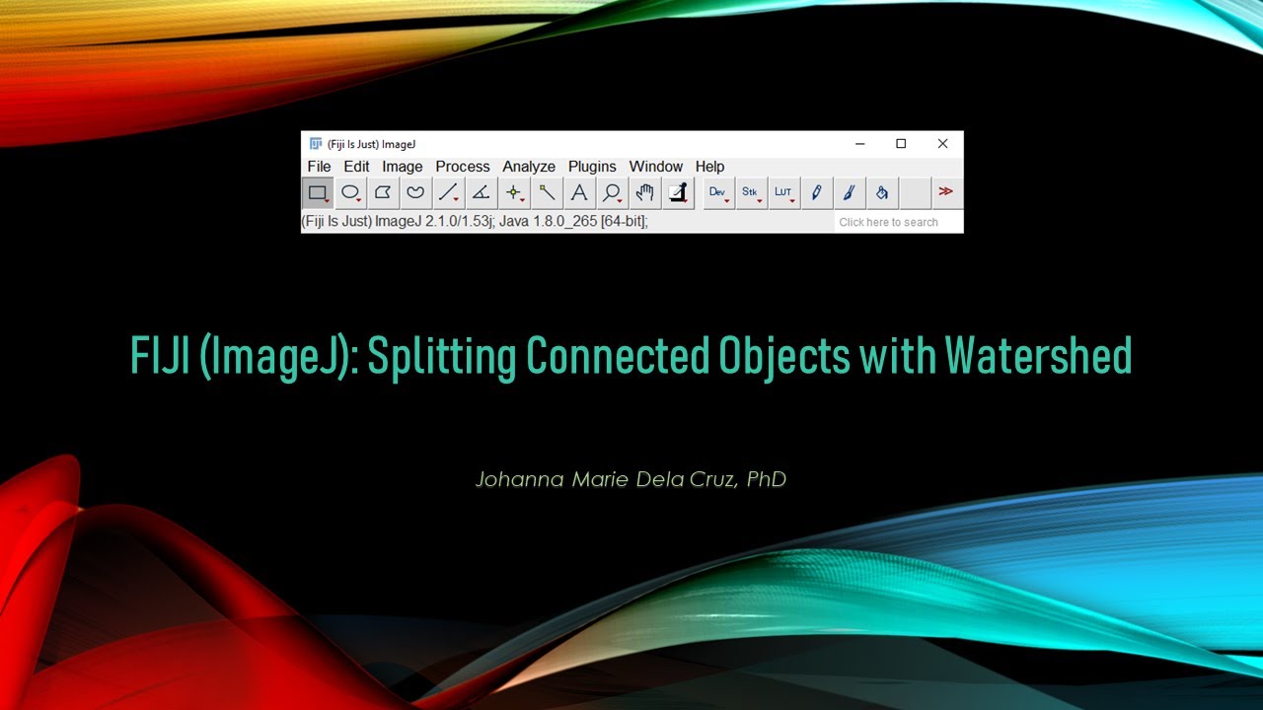Minimize the ImageJ window
1263x710 pixels.
click(859, 144)
